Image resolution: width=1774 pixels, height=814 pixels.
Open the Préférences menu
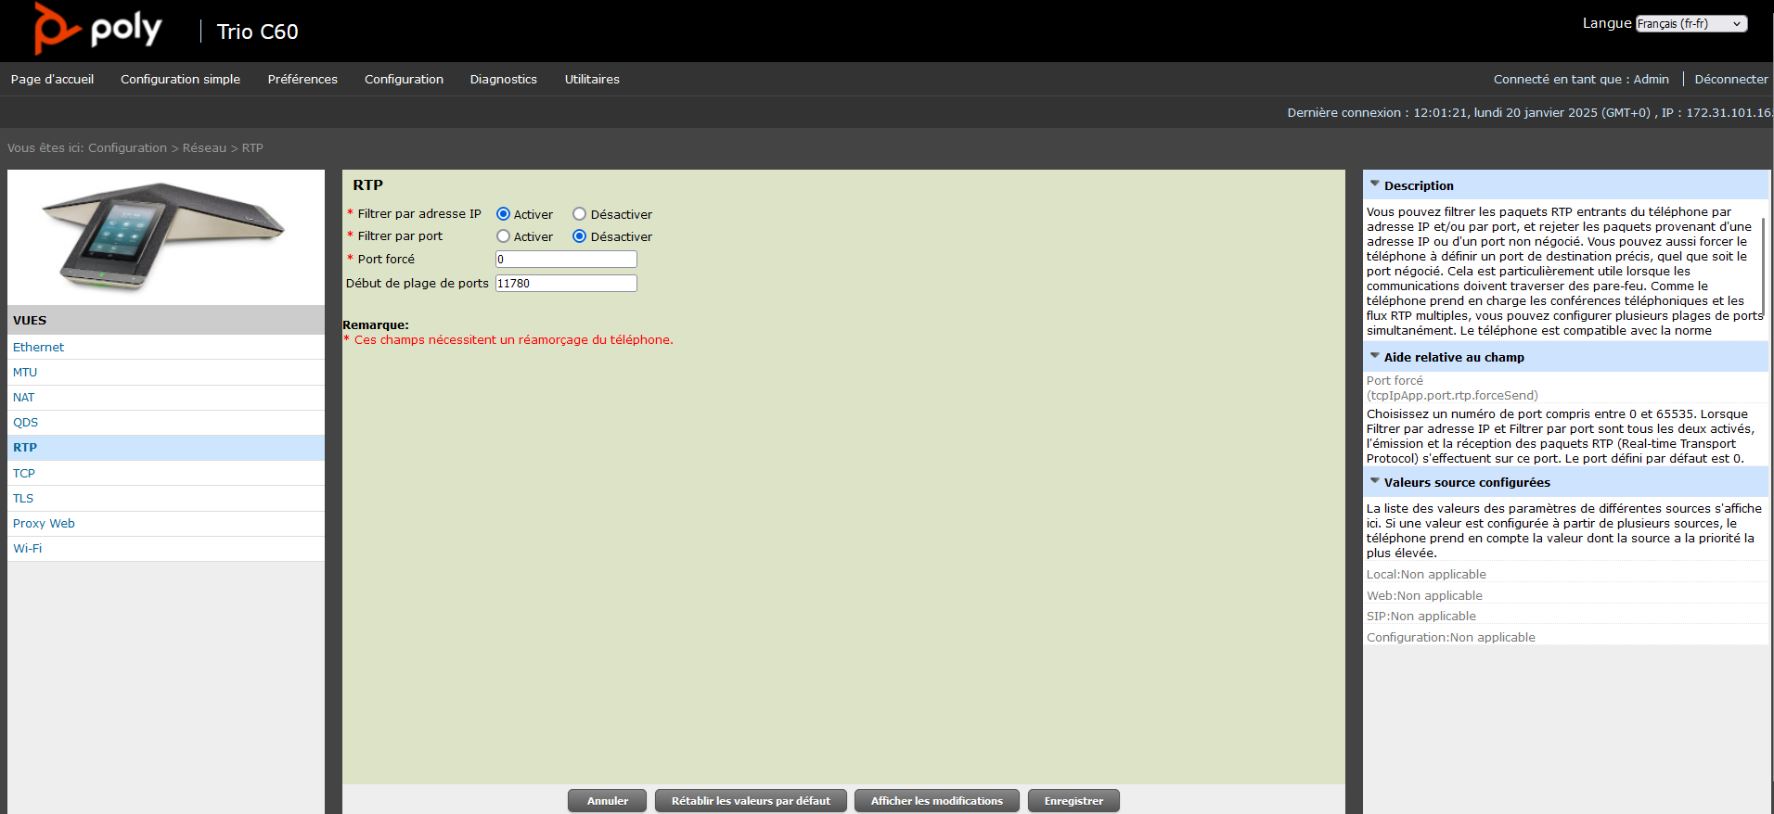[x=302, y=80]
